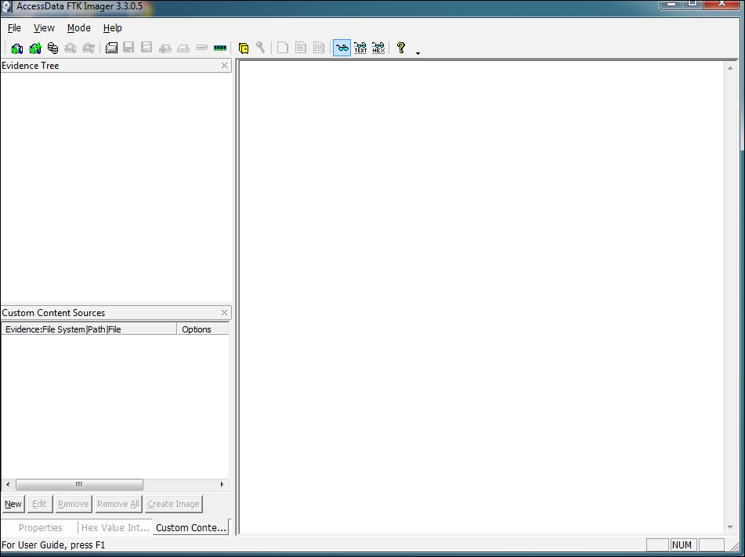This screenshot has height=557, width=745.
Task: Click the right arrow of horizontal scrollbar
Action: tap(222, 484)
